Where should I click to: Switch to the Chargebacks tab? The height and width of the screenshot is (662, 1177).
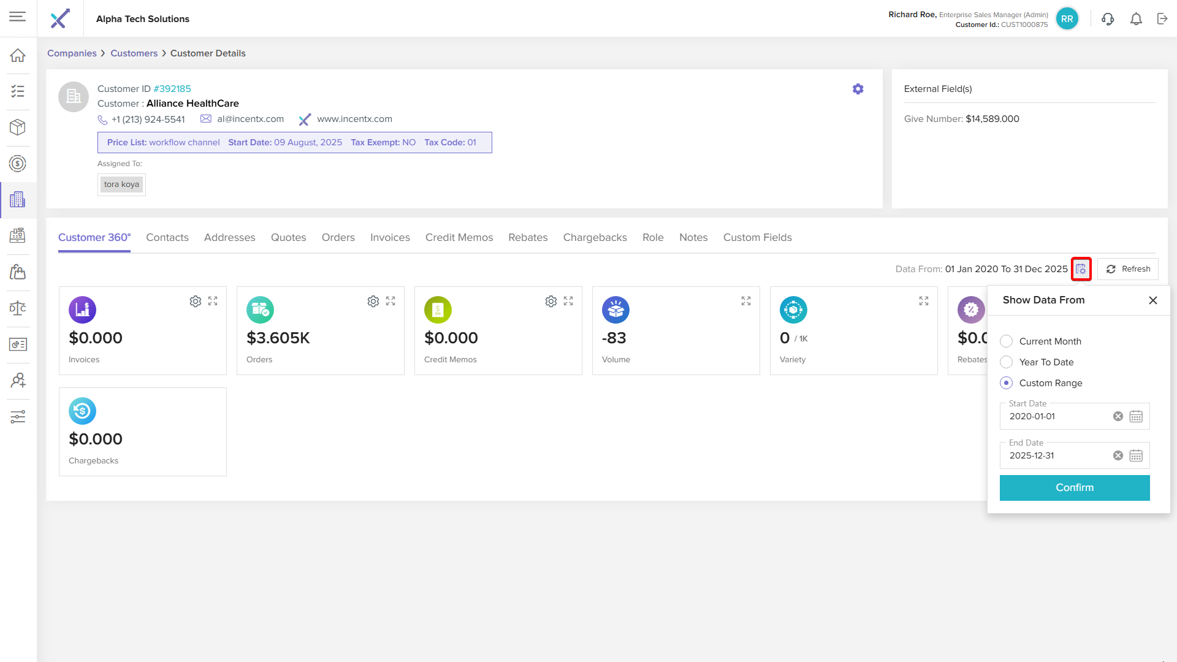(595, 237)
